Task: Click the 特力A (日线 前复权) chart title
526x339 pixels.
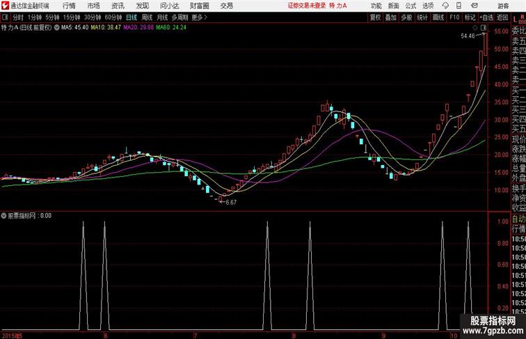Action: (x=27, y=28)
